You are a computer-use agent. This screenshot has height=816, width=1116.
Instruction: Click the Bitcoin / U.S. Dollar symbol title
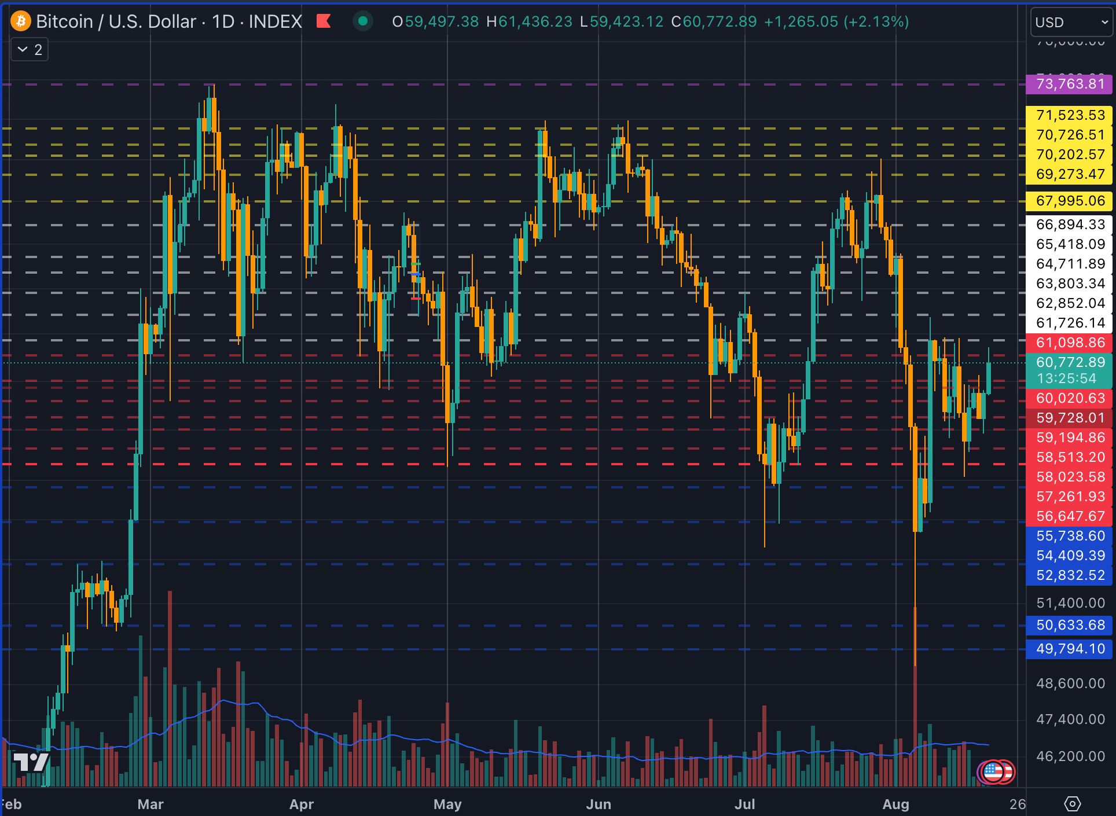[x=116, y=21]
